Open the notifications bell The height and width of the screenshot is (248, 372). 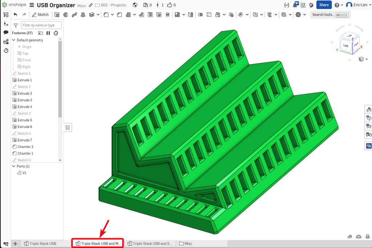point(295,5)
